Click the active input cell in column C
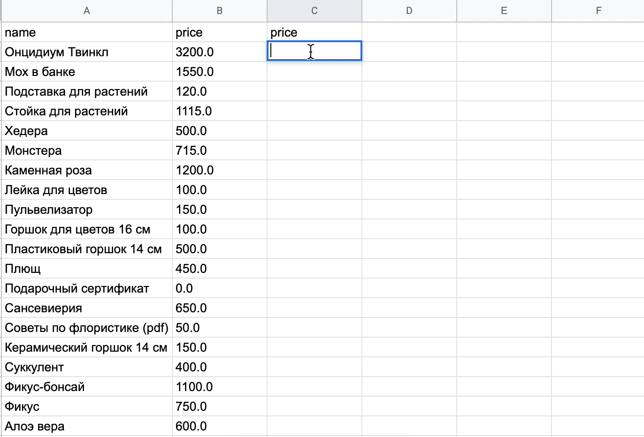Image resolution: width=644 pixels, height=437 pixels. click(314, 52)
